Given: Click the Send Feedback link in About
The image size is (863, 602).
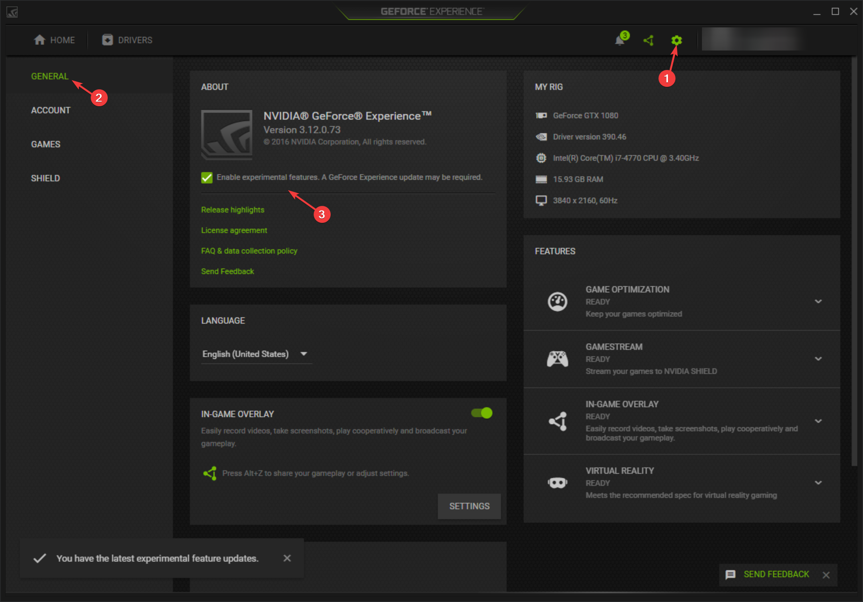Looking at the screenshot, I should (228, 271).
